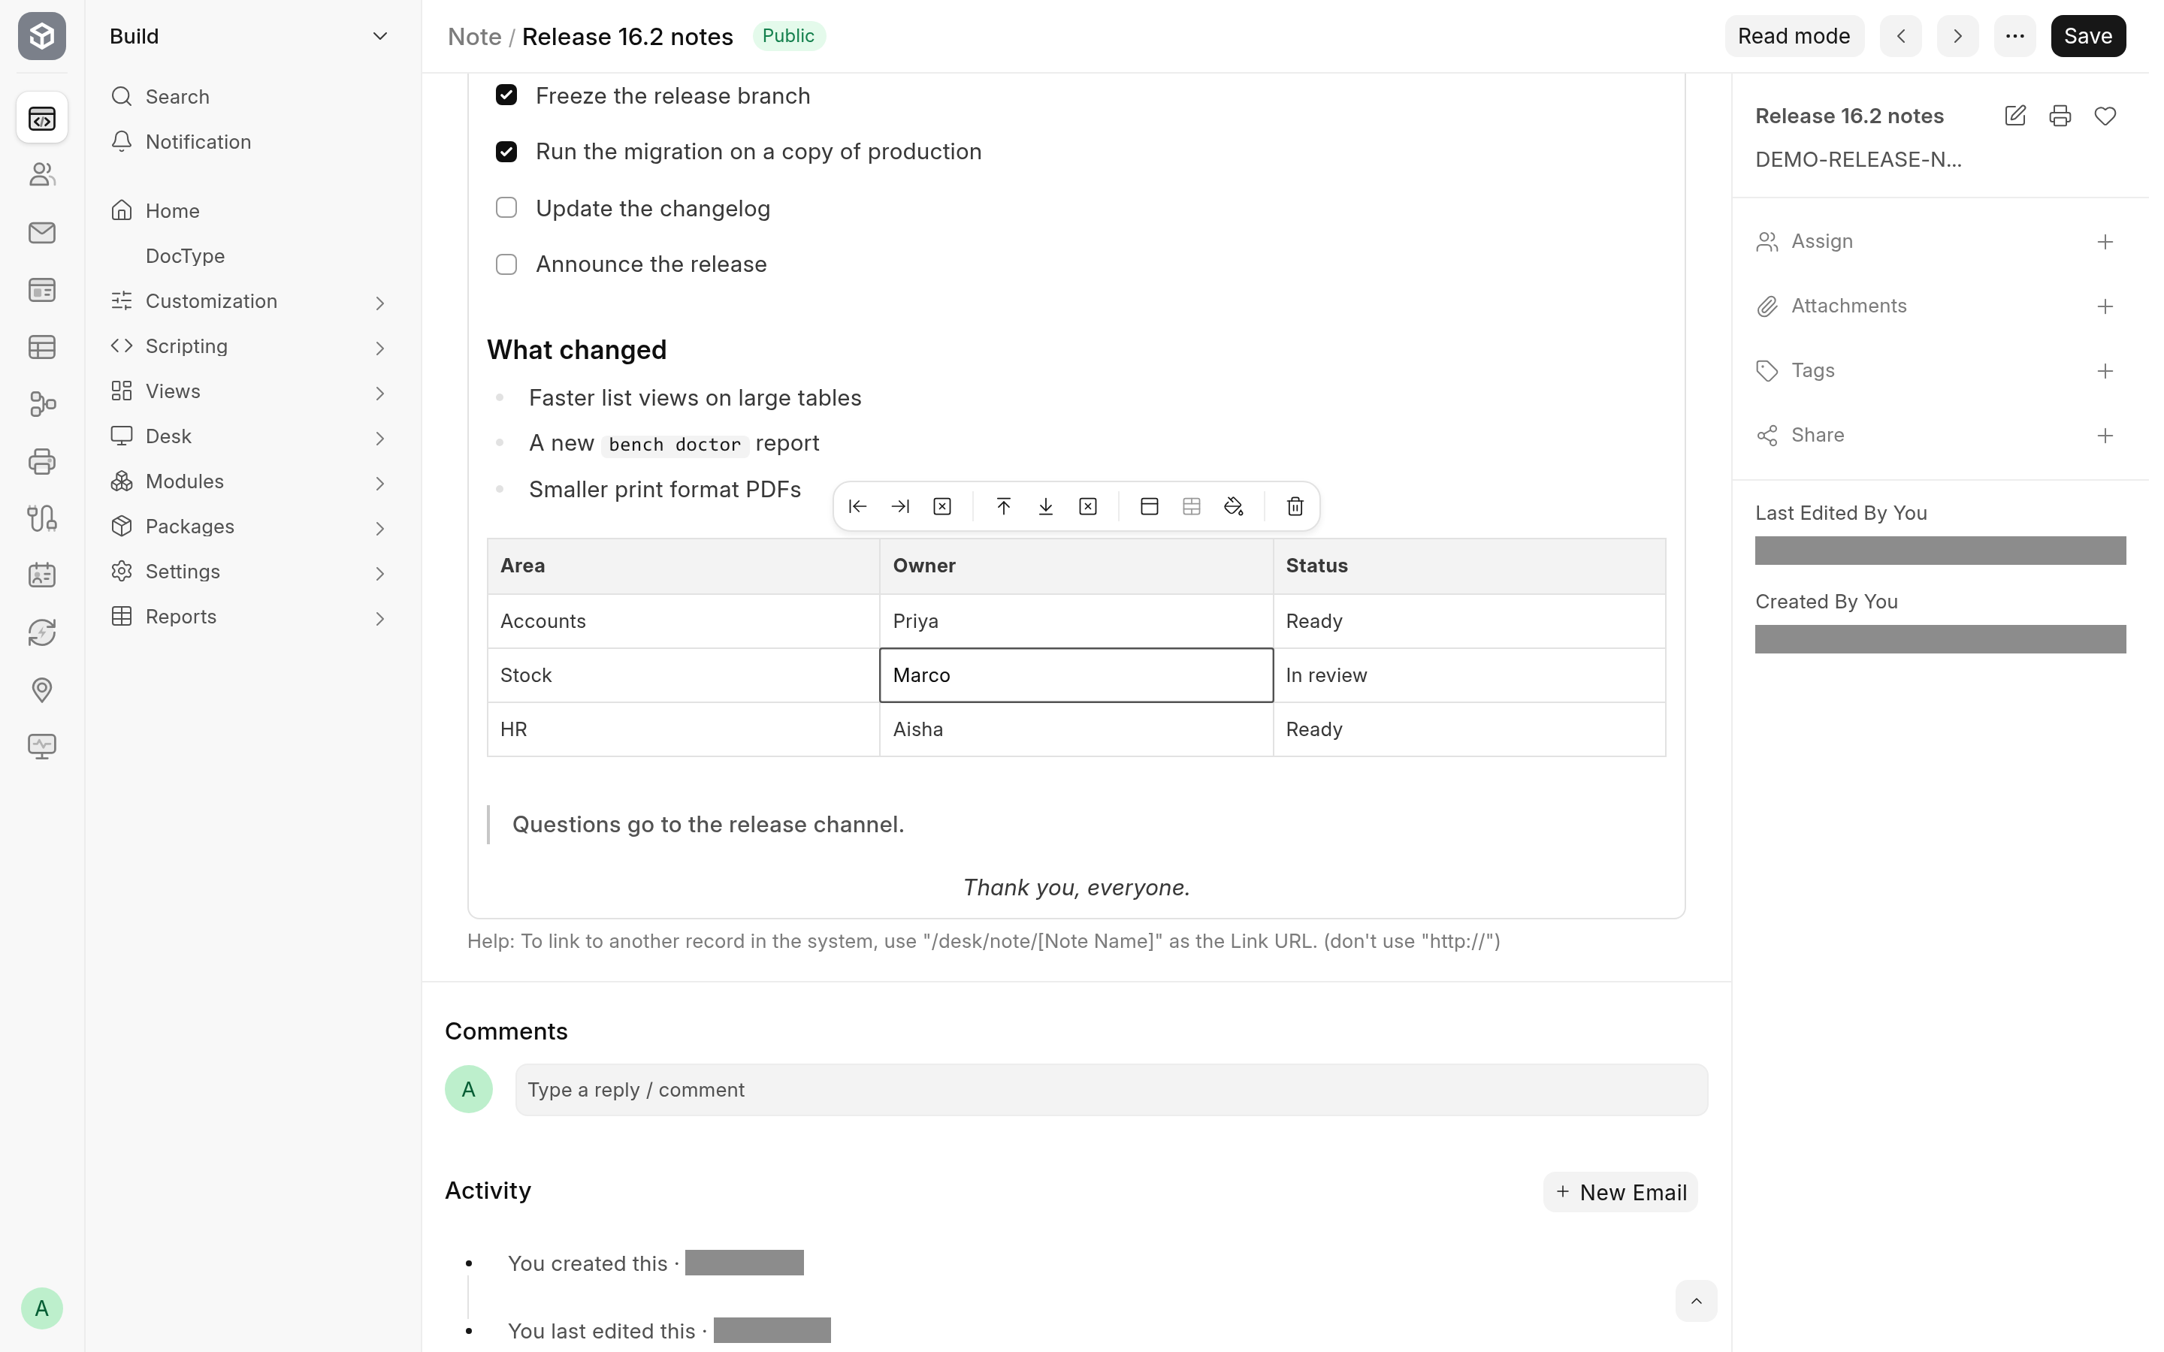
Task: Delete the current table row
Action: pyautogui.click(x=1088, y=507)
